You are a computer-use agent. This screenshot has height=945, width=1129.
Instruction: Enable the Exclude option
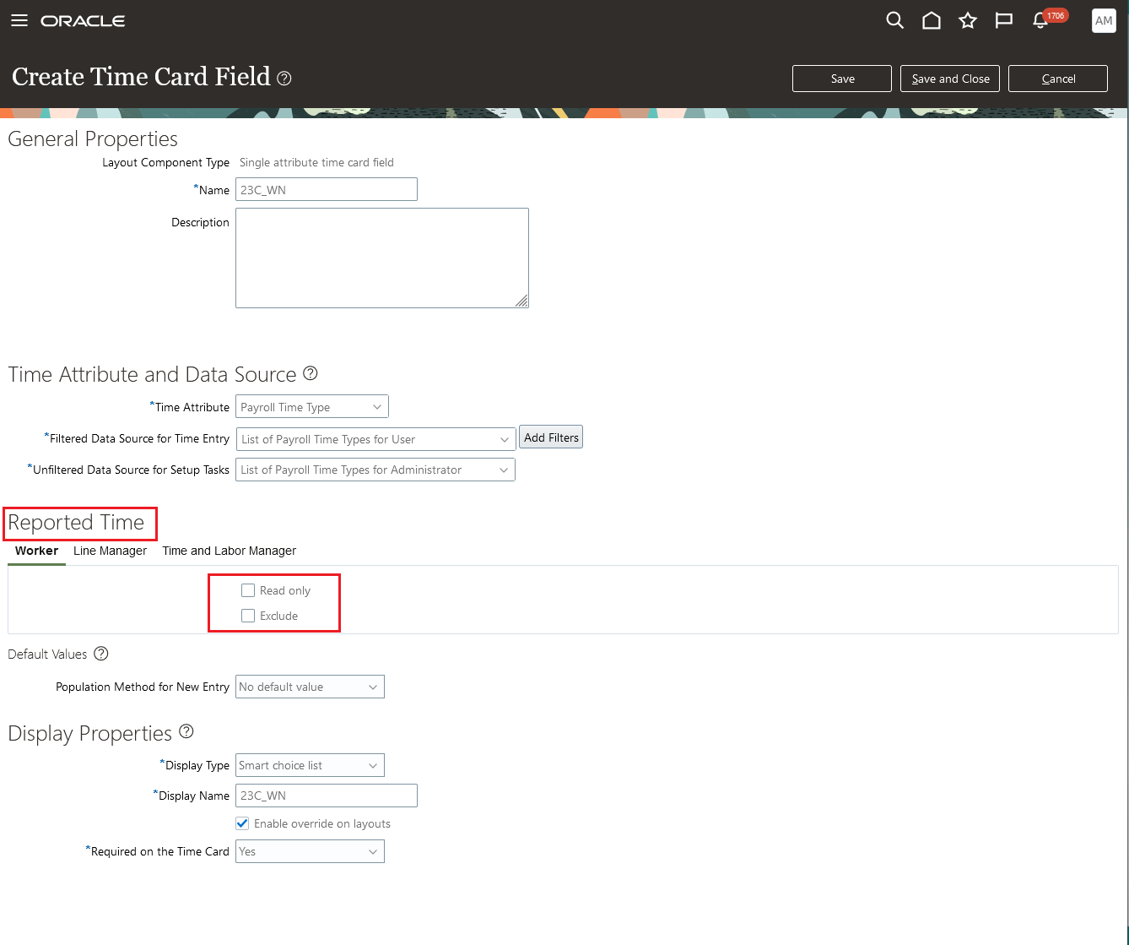[247, 616]
